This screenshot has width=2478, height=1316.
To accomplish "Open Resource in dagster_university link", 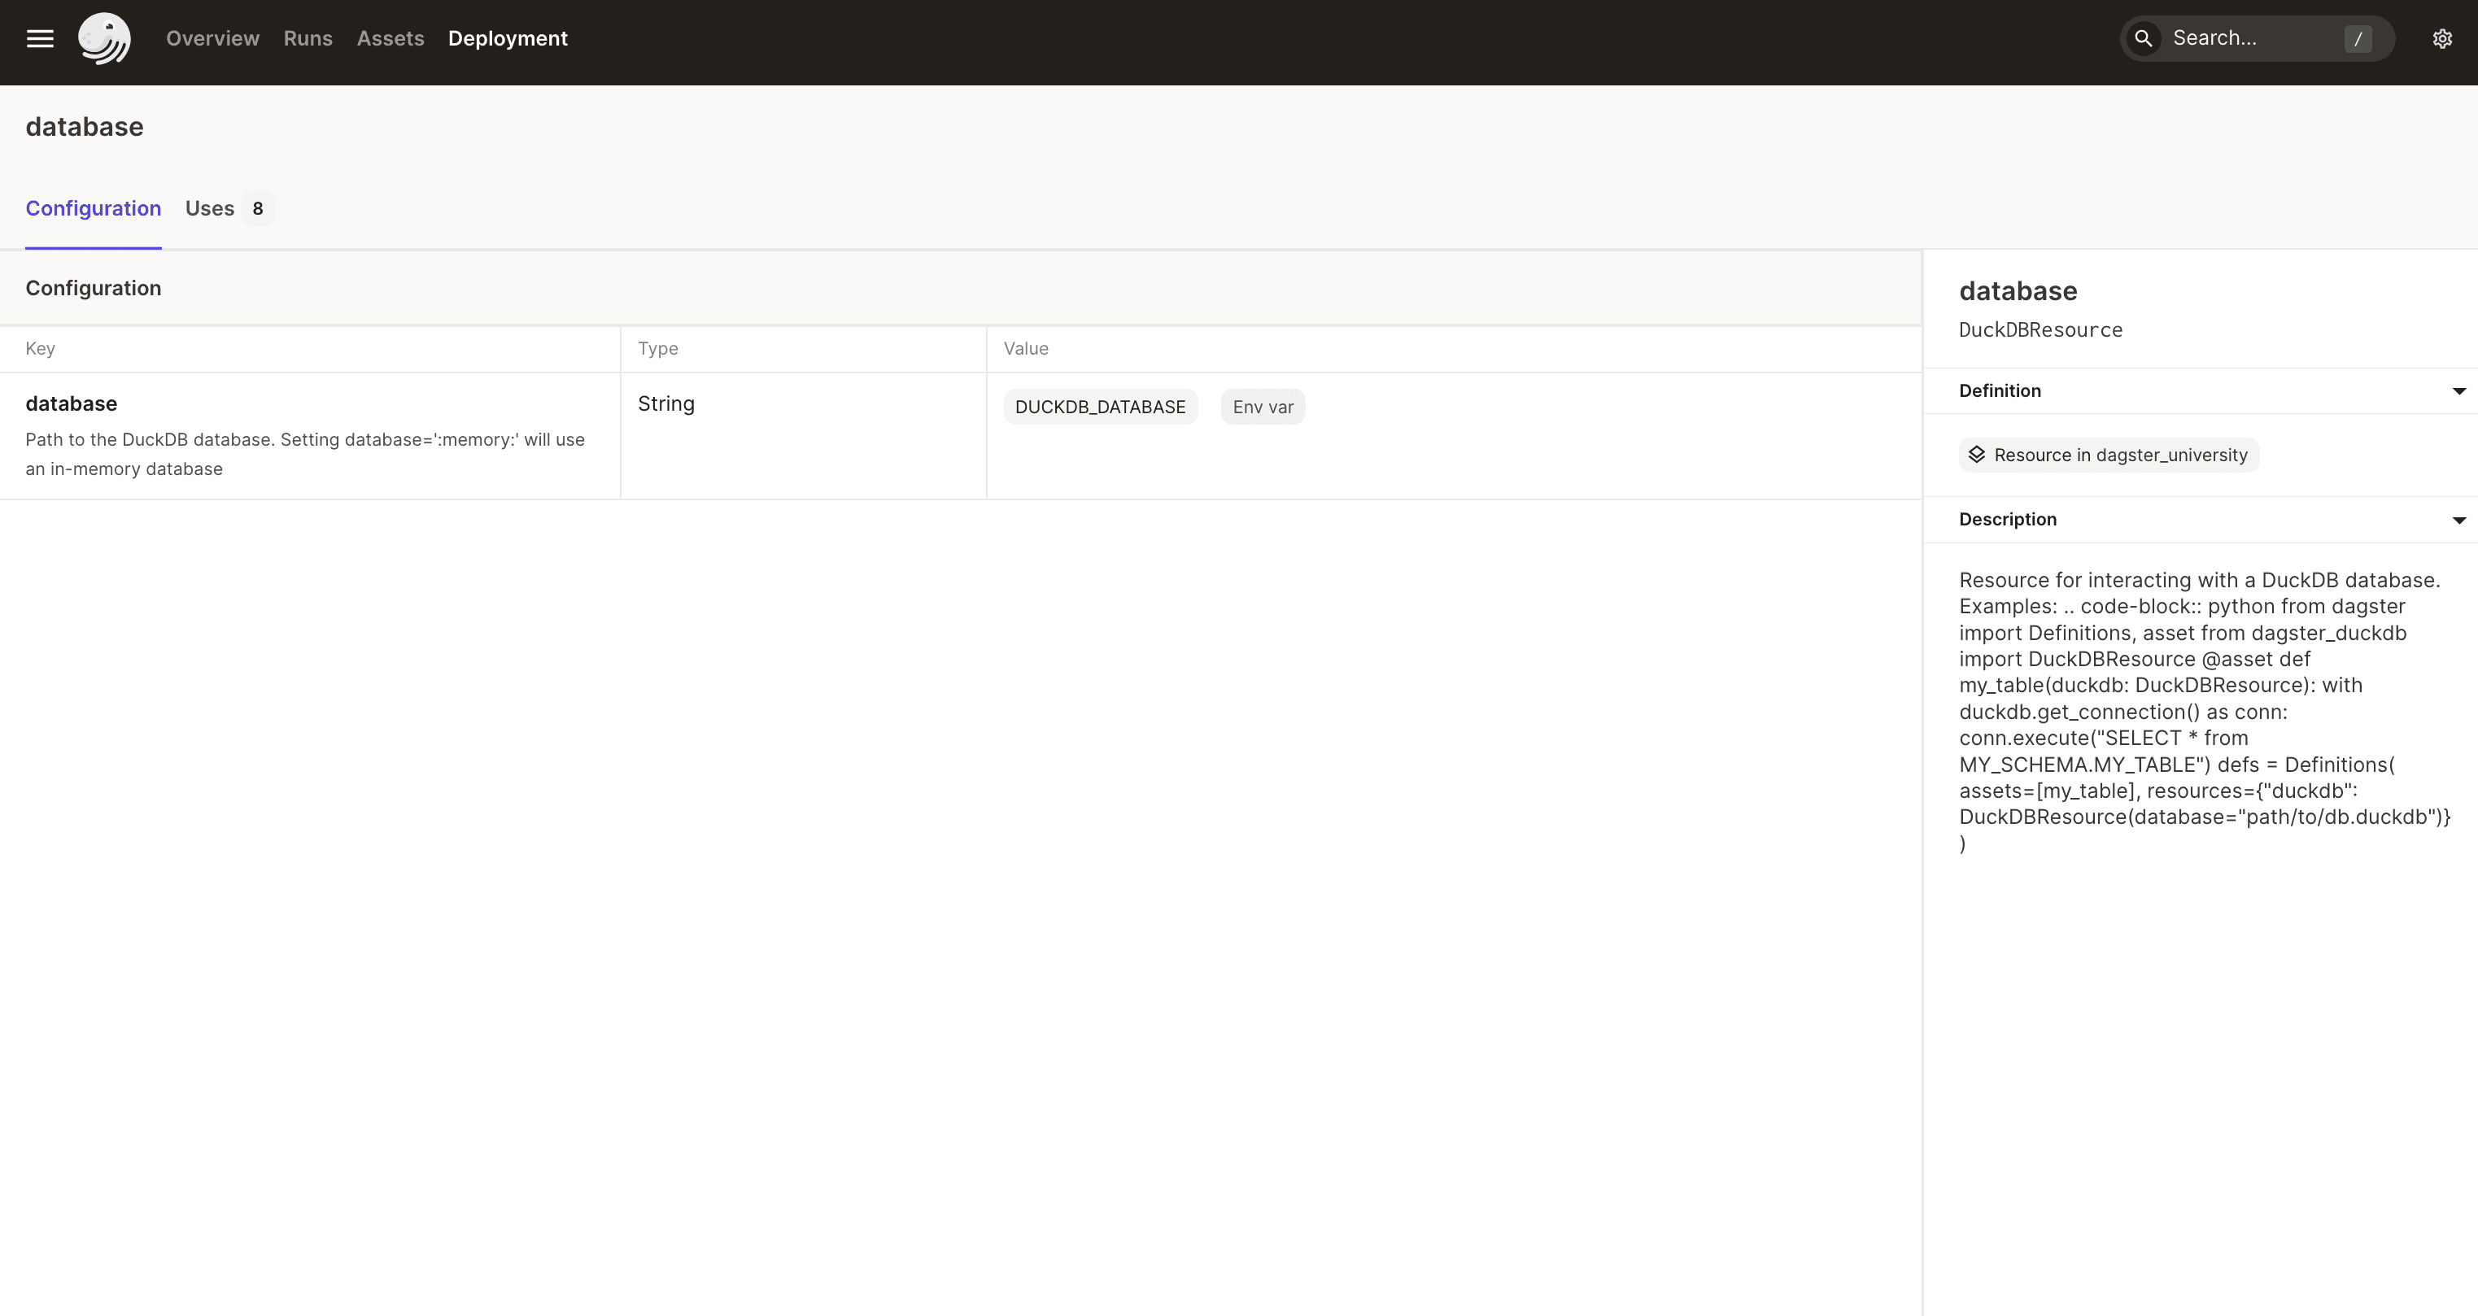I will click(x=2121, y=454).
